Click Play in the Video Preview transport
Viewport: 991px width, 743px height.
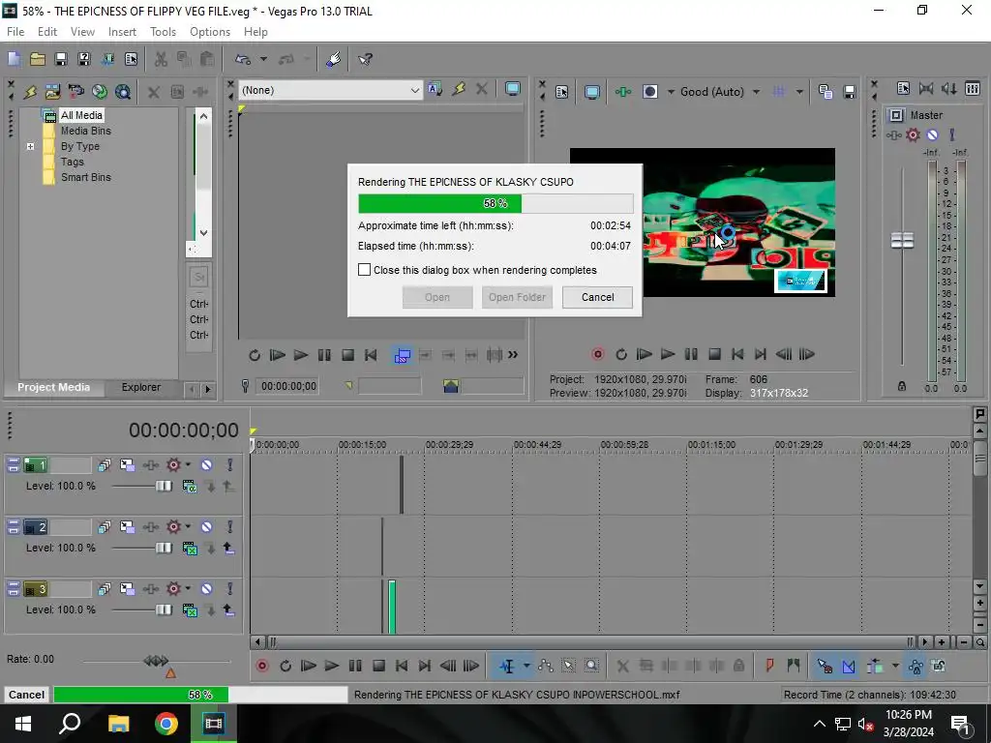pos(668,354)
